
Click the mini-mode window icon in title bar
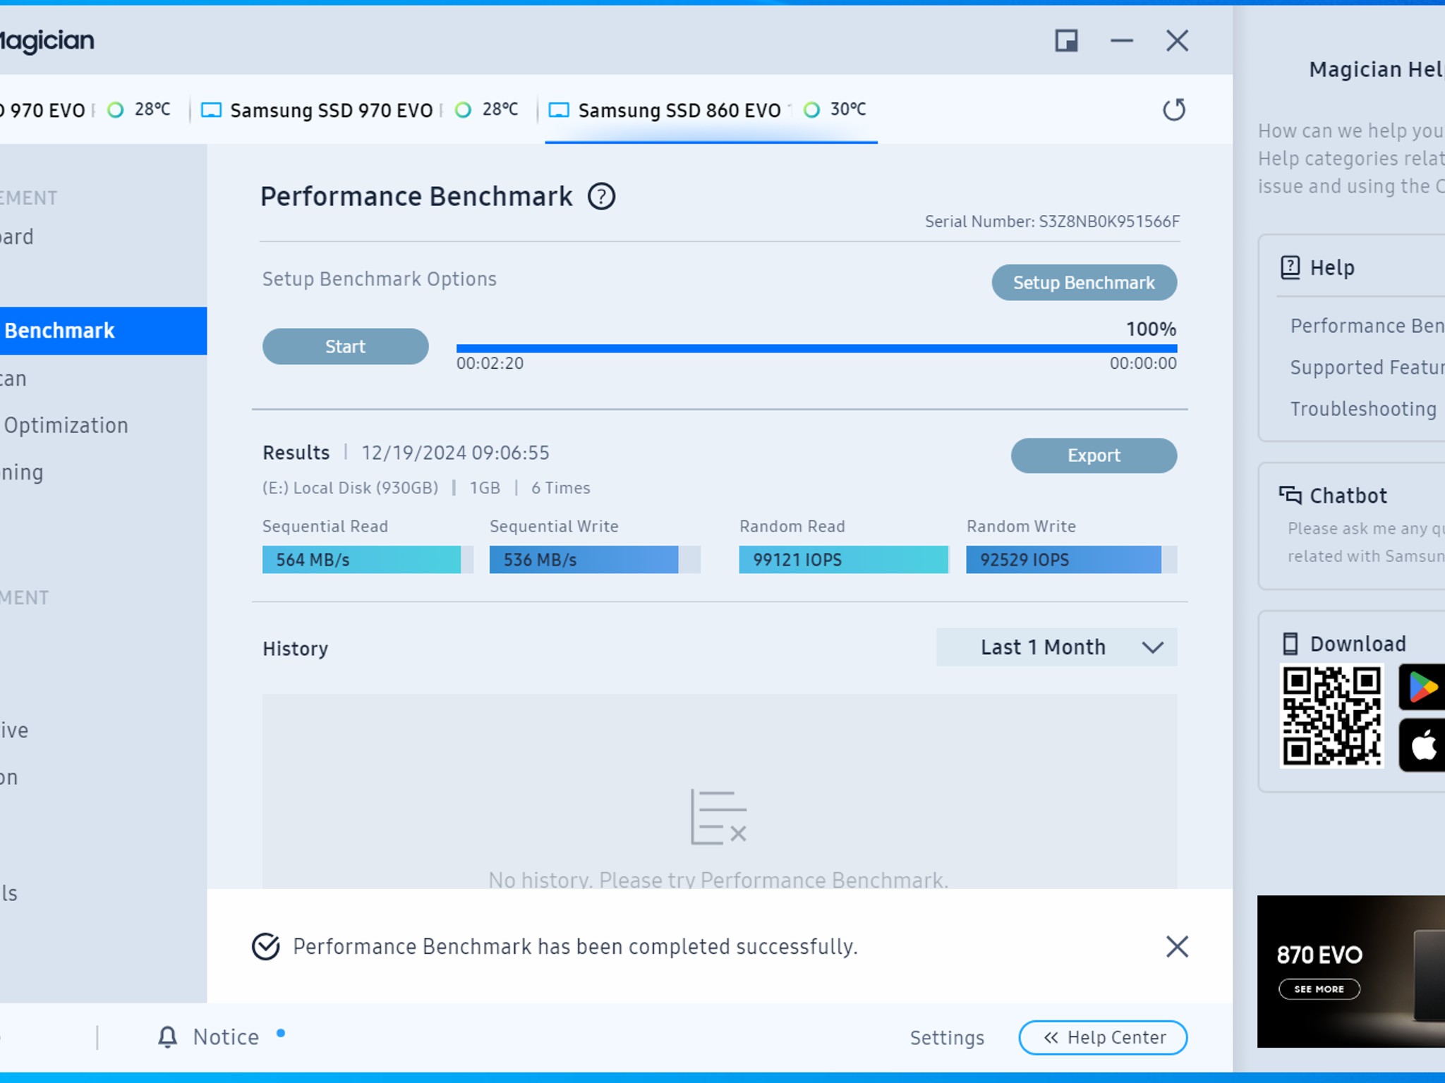point(1066,41)
